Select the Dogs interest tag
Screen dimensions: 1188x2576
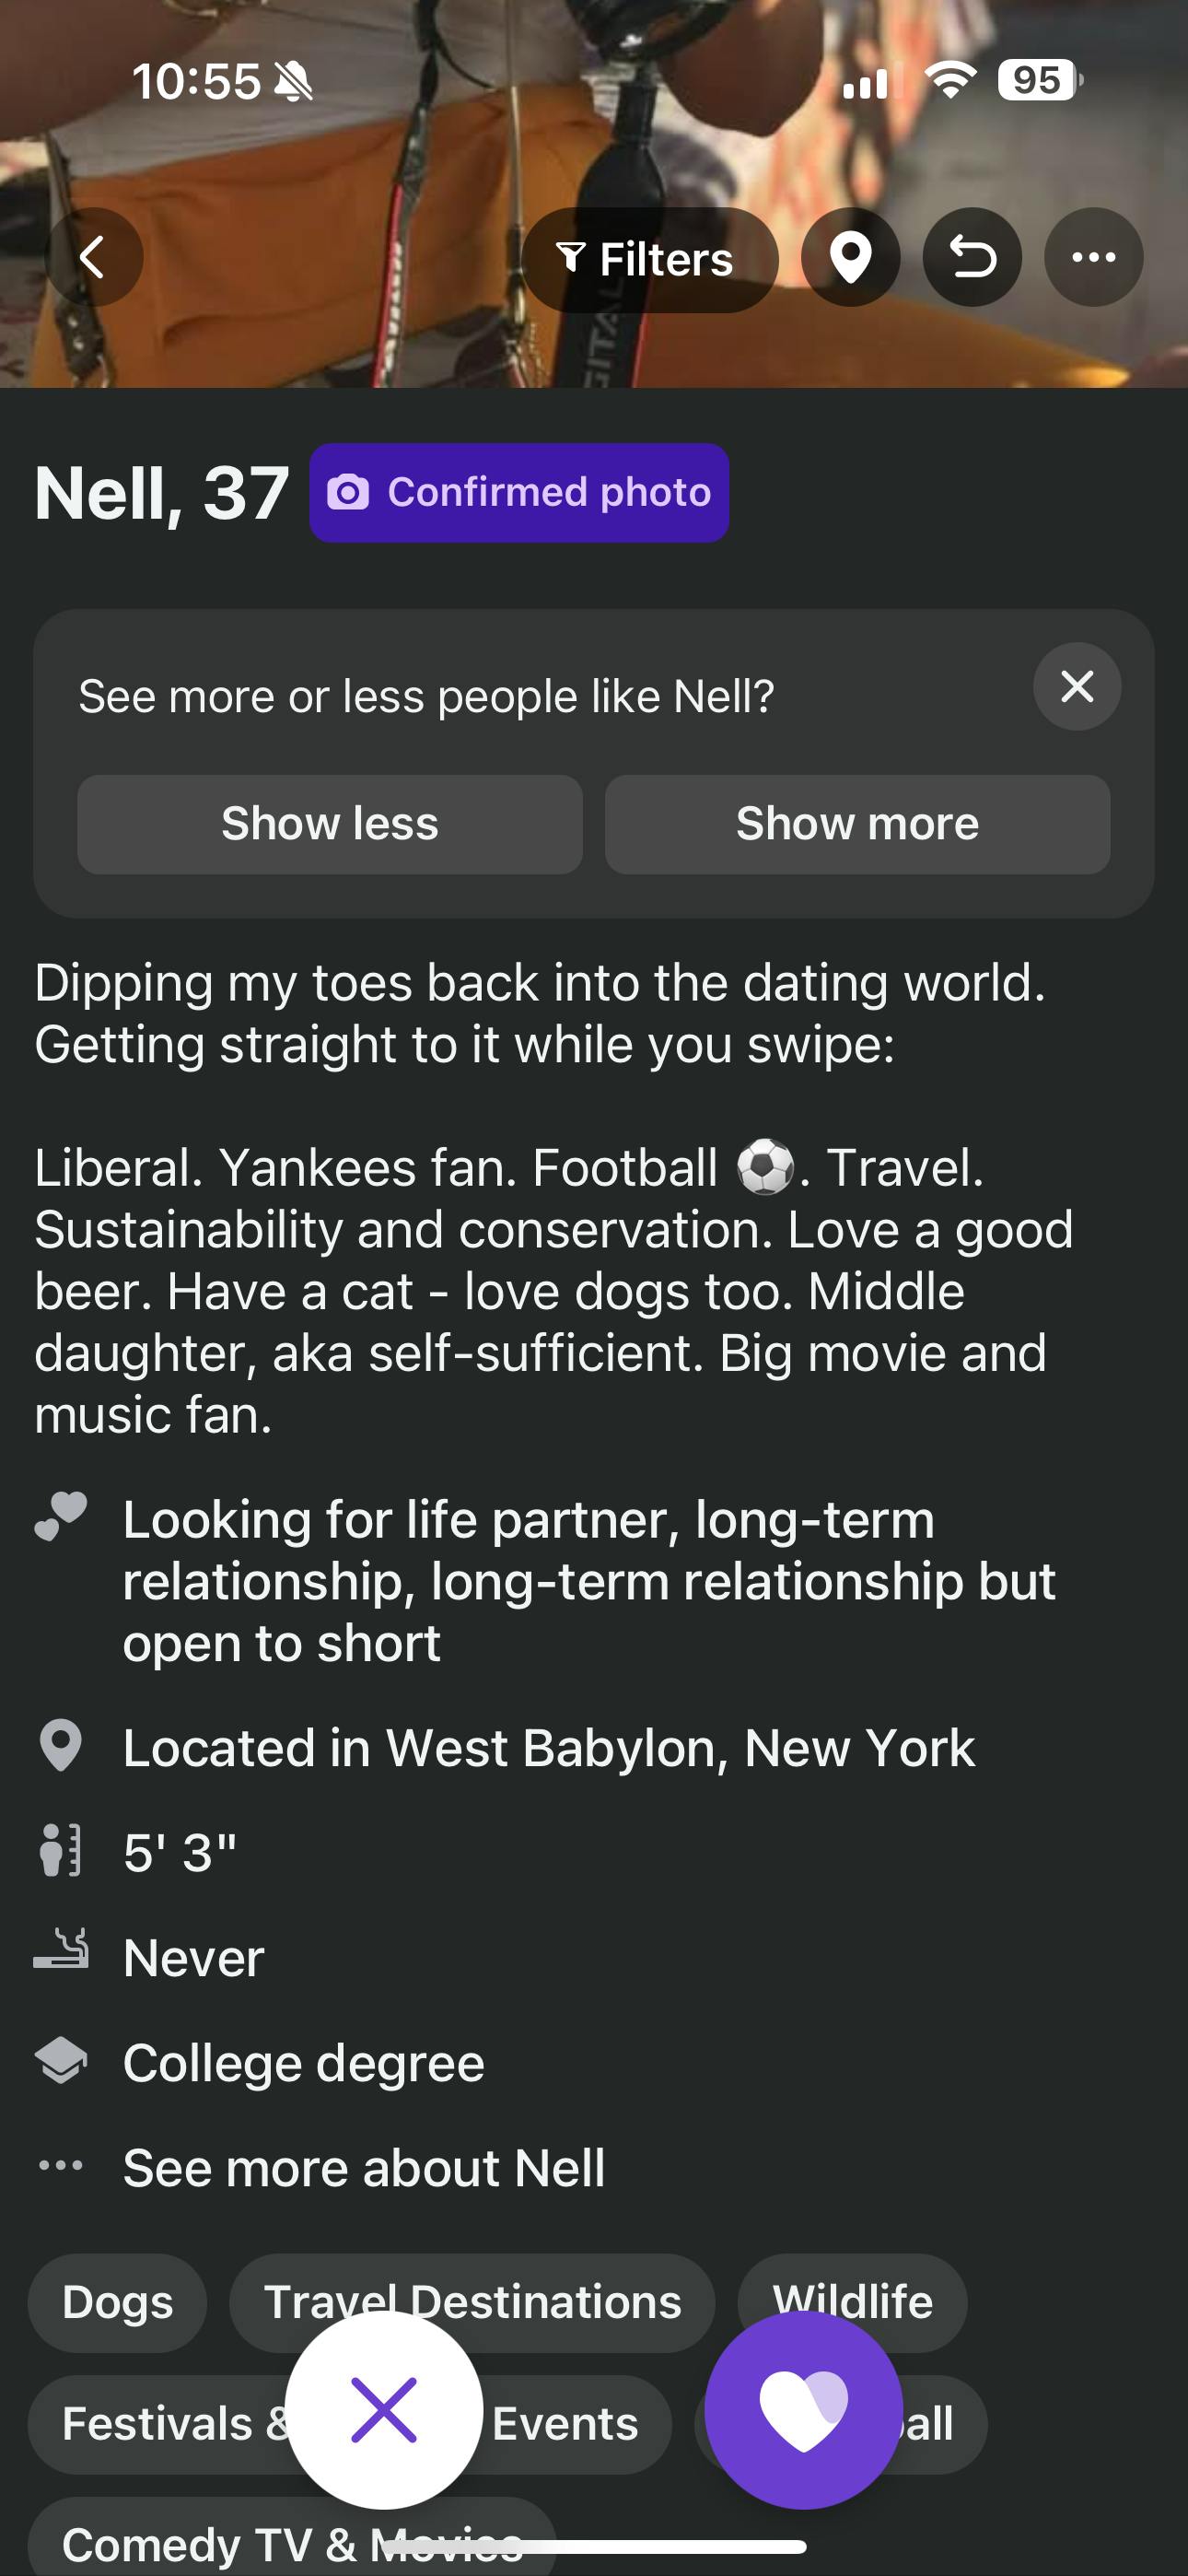point(118,2302)
